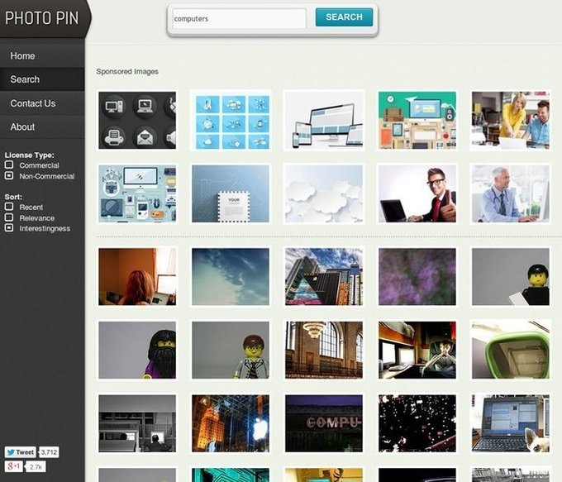Click the Photo Pin logo
The image size is (562, 482).
coord(41,17)
